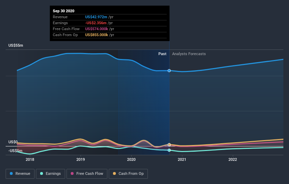The width and height of the screenshot is (289, 184).
Task: Click the Past section label
Action: coord(162,54)
